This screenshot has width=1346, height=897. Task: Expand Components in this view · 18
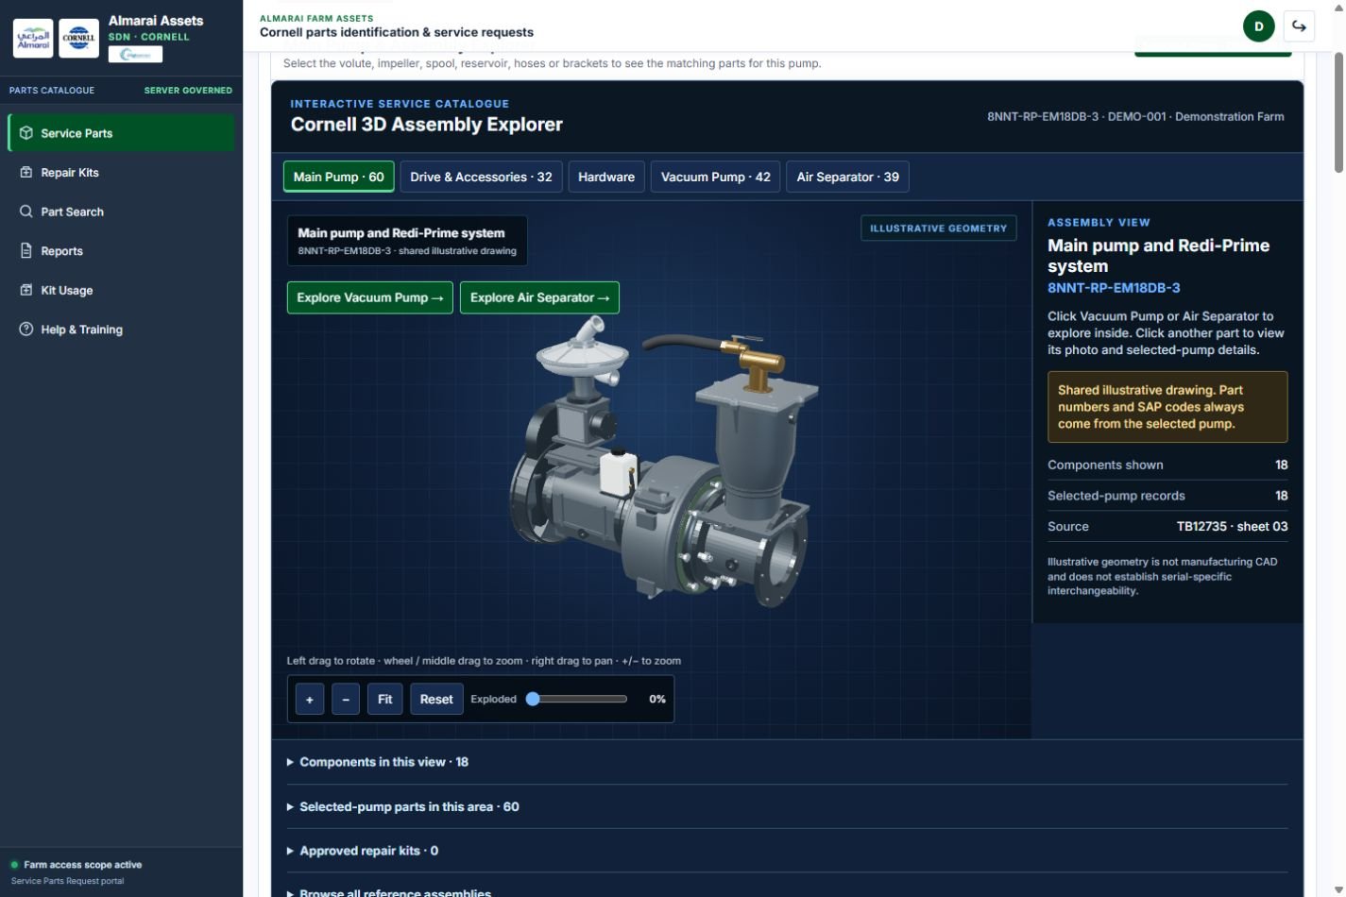point(787,762)
